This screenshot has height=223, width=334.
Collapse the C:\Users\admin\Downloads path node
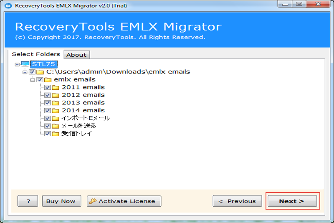tap(25, 72)
